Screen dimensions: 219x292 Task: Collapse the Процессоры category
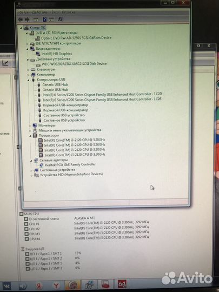pyautogui.click(x=30, y=136)
